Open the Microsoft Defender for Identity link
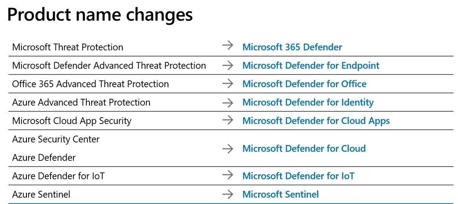 point(308,102)
